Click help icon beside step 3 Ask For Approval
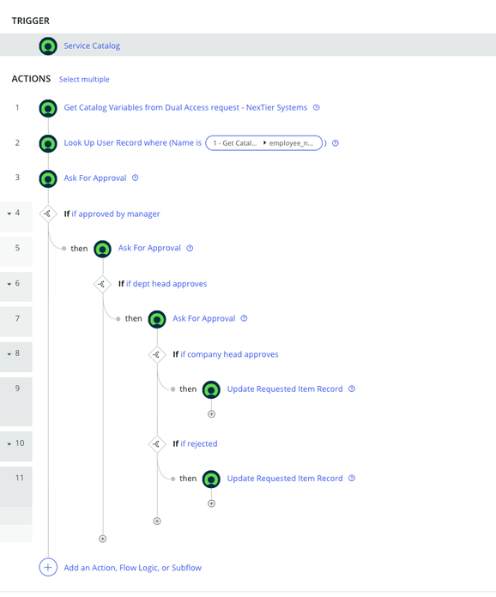Image resolution: width=496 pixels, height=597 pixels. click(136, 178)
